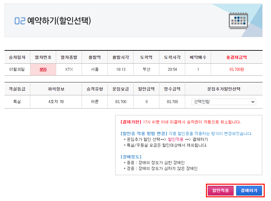Click the 어른 passenger type cell
This screenshot has height=201, width=271.
(95, 101)
